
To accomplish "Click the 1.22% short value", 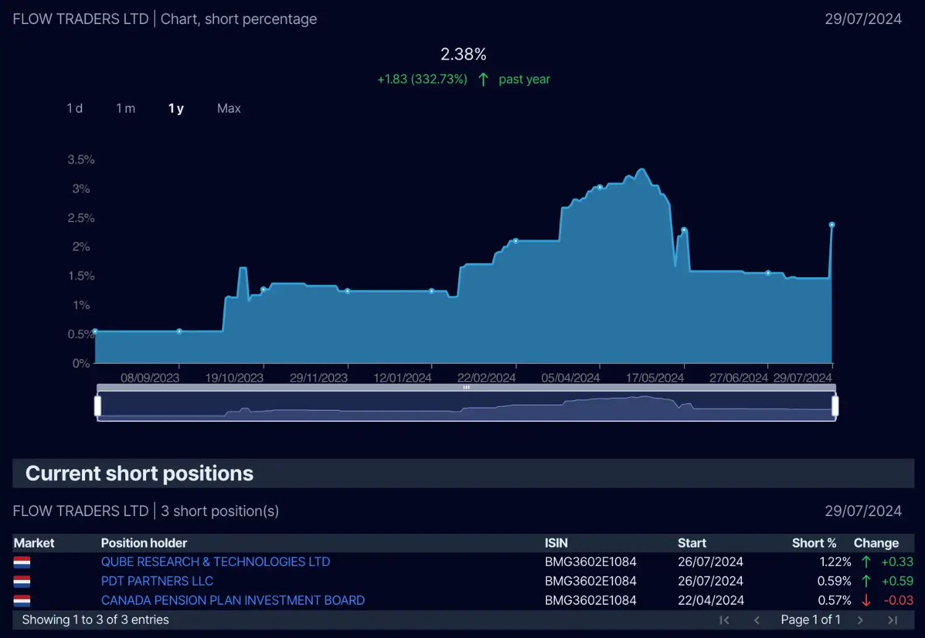I will [836, 562].
